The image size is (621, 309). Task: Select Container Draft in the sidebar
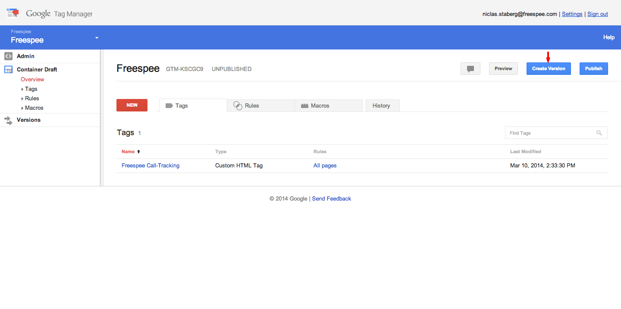pos(37,69)
